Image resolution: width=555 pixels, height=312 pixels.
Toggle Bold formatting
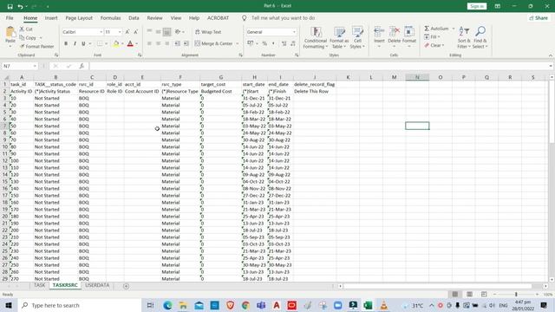click(x=66, y=43)
